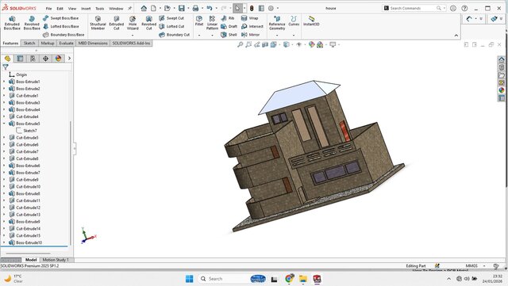The width and height of the screenshot is (508, 286).
Task: Choose the Swept Cut command
Action: [x=171, y=18]
